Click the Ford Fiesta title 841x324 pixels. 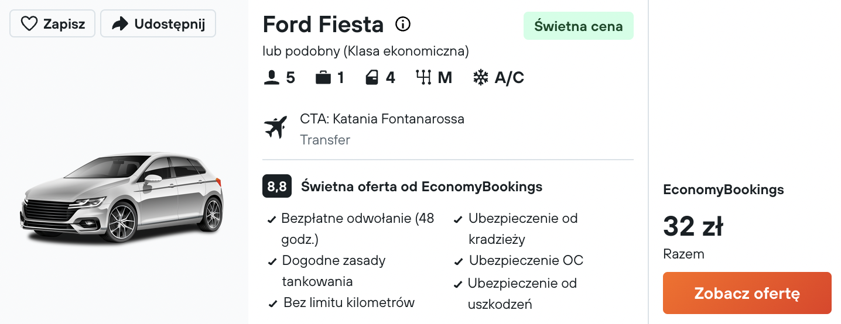pyautogui.click(x=323, y=25)
